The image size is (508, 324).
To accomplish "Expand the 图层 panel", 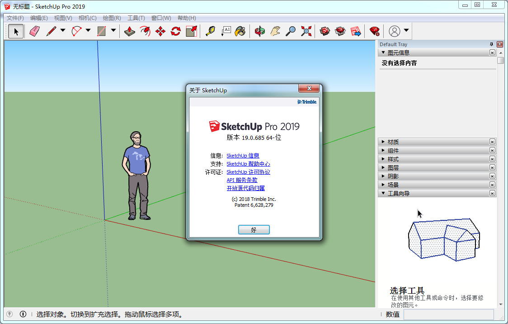I will (392, 167).
